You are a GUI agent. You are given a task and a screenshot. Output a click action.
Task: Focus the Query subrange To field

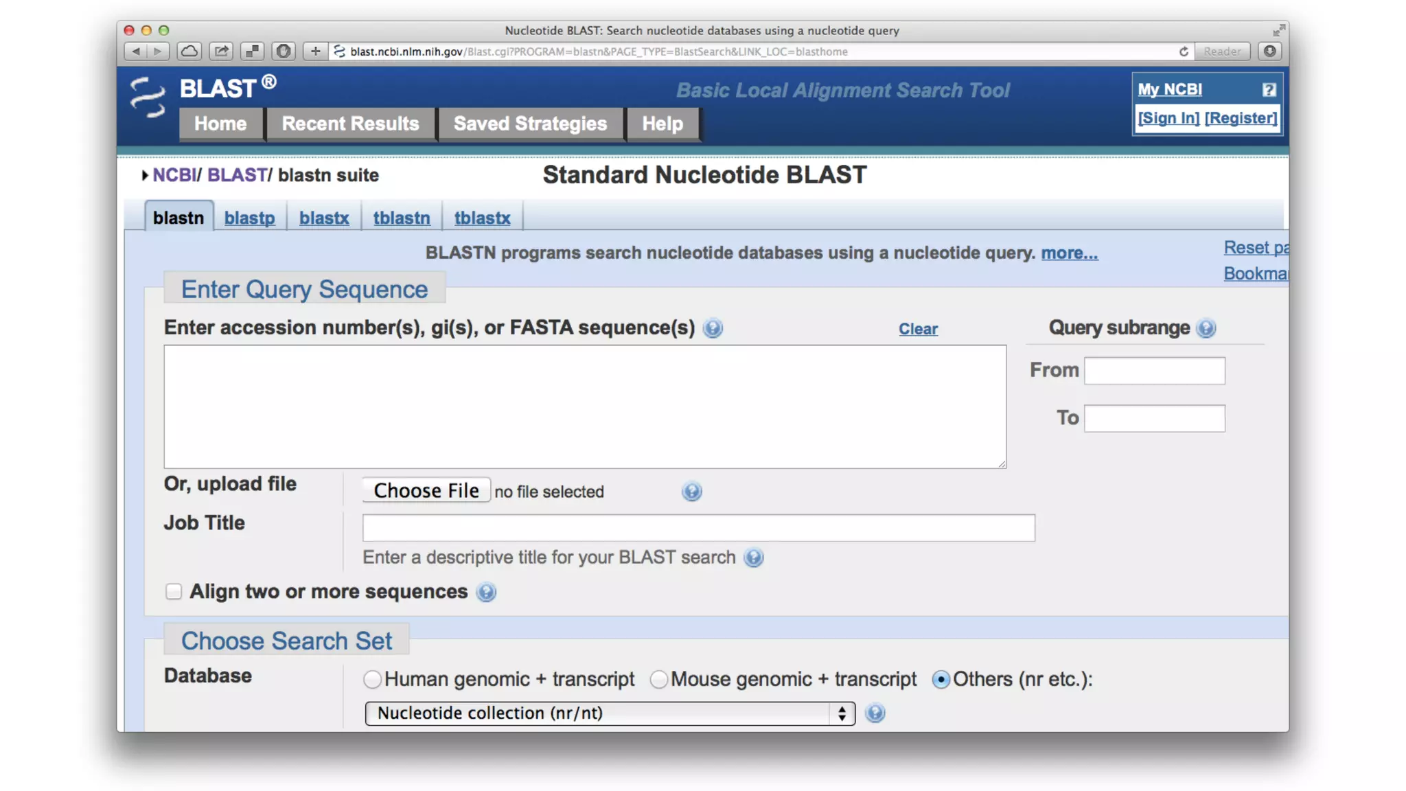click(1154, 418)
